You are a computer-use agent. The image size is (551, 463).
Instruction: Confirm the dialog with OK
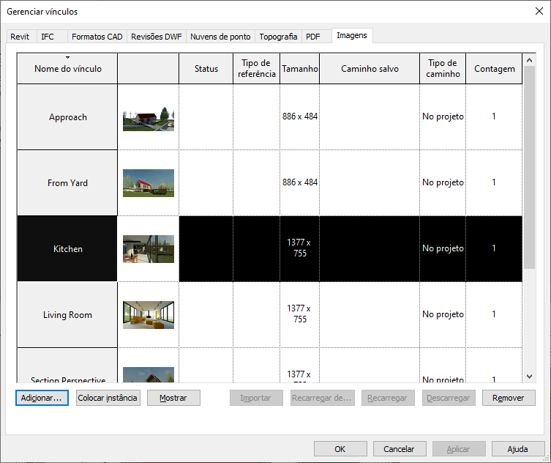(340, 449)
